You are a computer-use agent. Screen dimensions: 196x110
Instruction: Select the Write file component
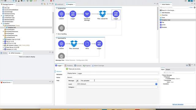pos(87,44)
